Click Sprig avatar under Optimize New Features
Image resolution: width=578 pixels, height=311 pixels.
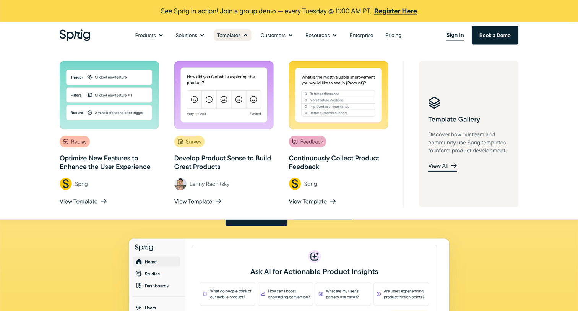(66, 184)
